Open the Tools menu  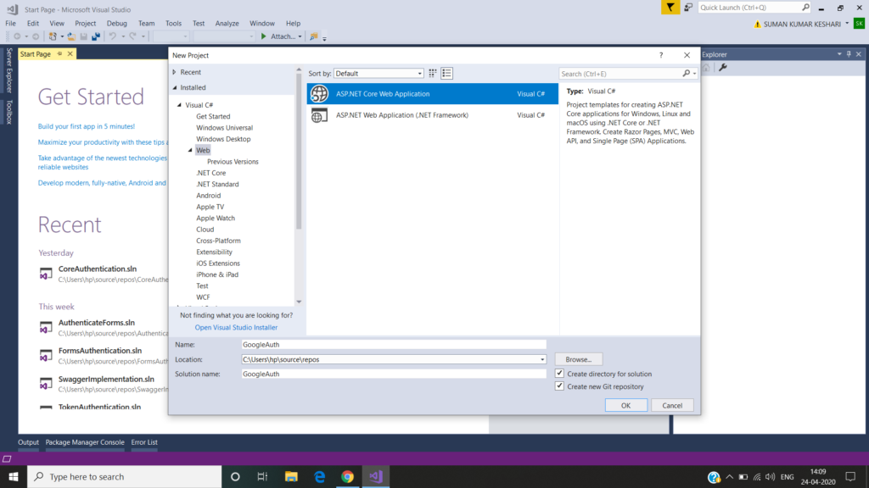(173, 23)
